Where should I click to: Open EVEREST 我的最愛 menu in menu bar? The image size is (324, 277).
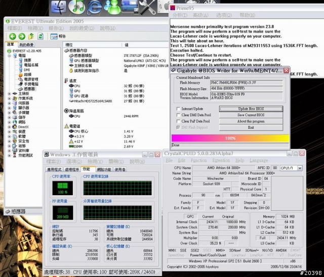point(82,28)
